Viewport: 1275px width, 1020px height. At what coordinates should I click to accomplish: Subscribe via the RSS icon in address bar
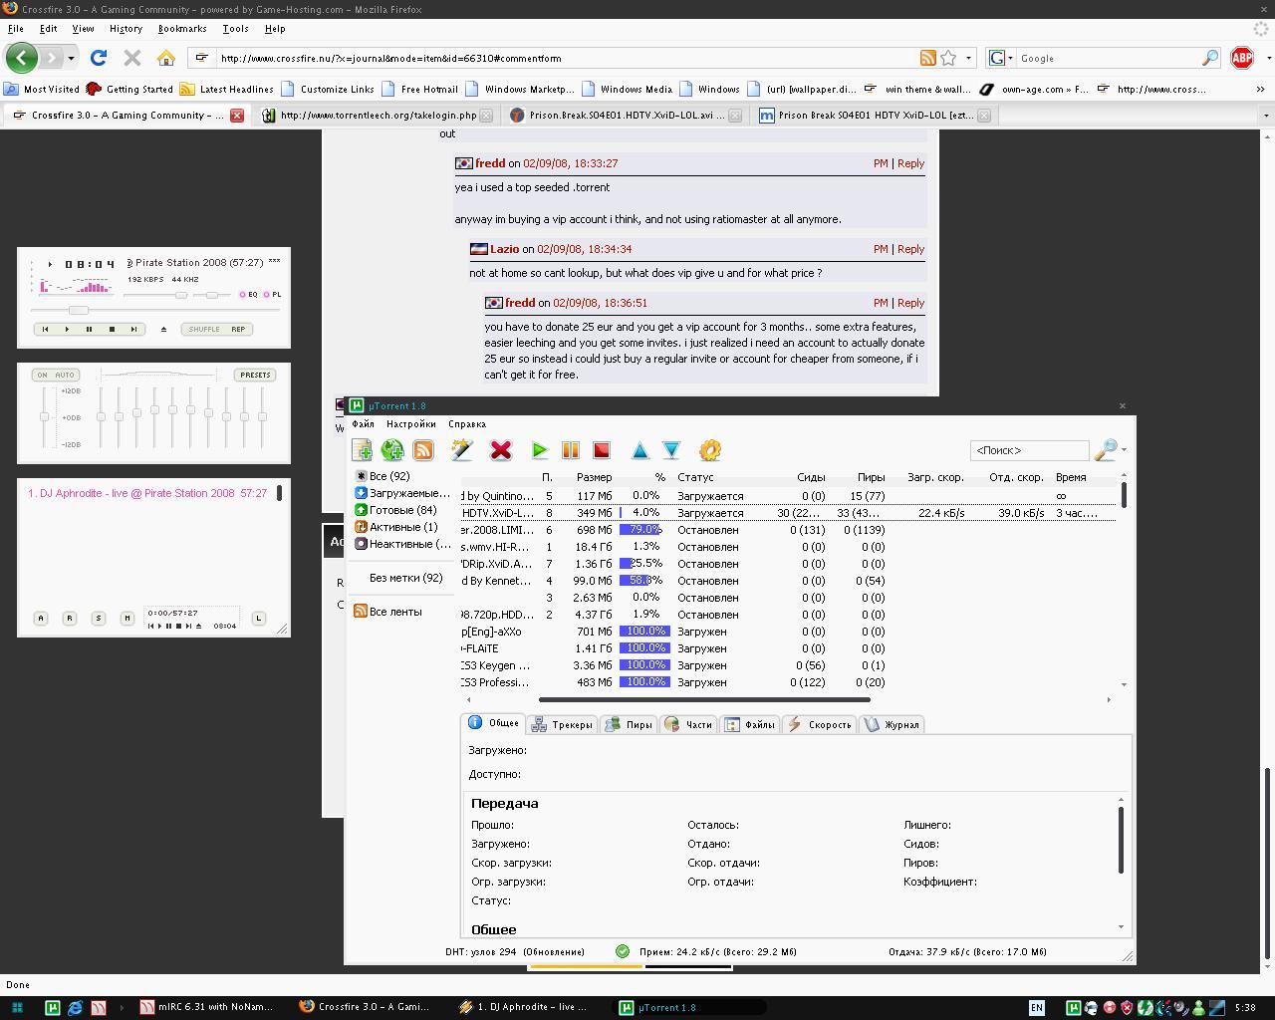928,58
